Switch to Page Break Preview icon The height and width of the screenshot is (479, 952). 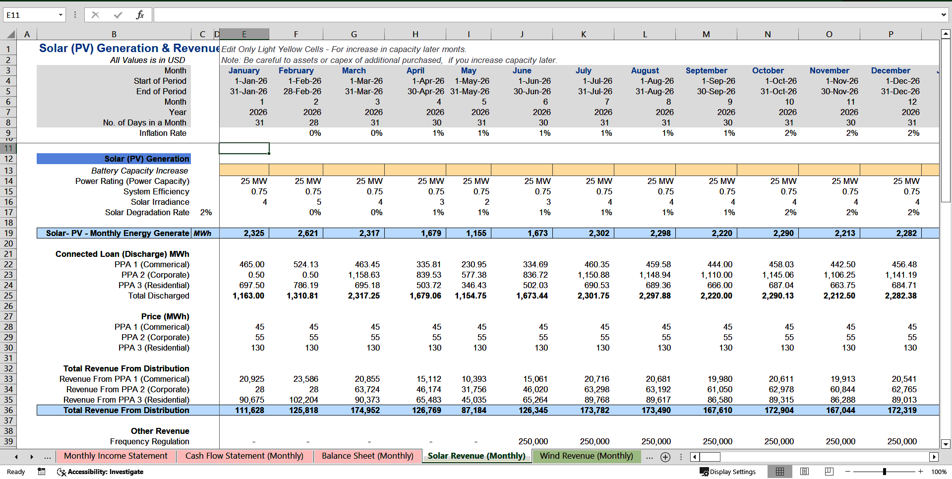[x=829, y=472]
